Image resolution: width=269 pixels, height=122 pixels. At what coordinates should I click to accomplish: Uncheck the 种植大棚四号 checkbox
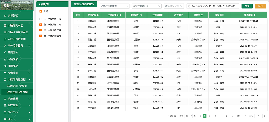point(41,35)
